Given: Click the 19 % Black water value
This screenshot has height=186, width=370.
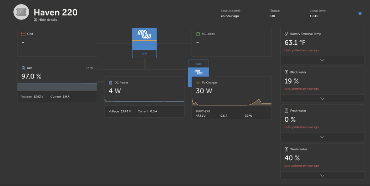Looking at the screenshot, I should [292, 81].
